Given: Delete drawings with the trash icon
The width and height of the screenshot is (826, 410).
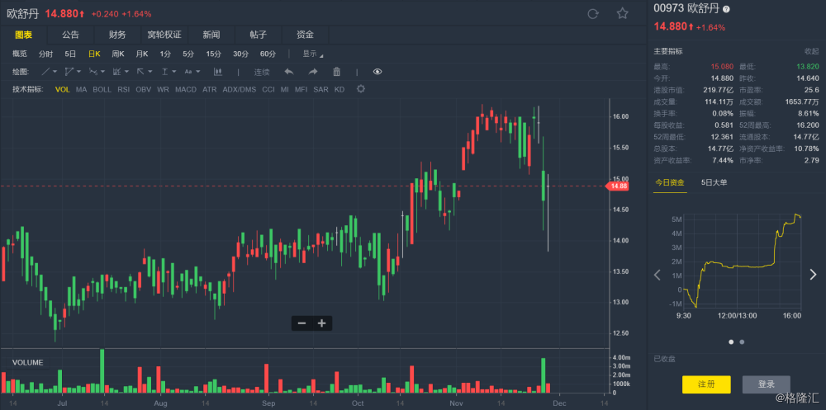Looking at the screenshot, I should 337,72.
